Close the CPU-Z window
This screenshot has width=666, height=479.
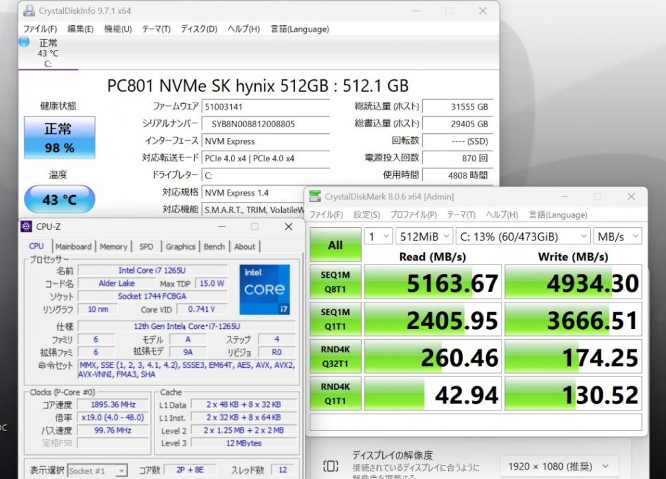[x=288, y=227]
